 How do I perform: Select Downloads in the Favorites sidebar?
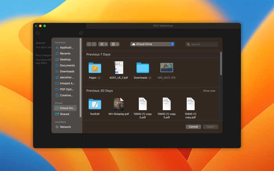click(65, 71)
